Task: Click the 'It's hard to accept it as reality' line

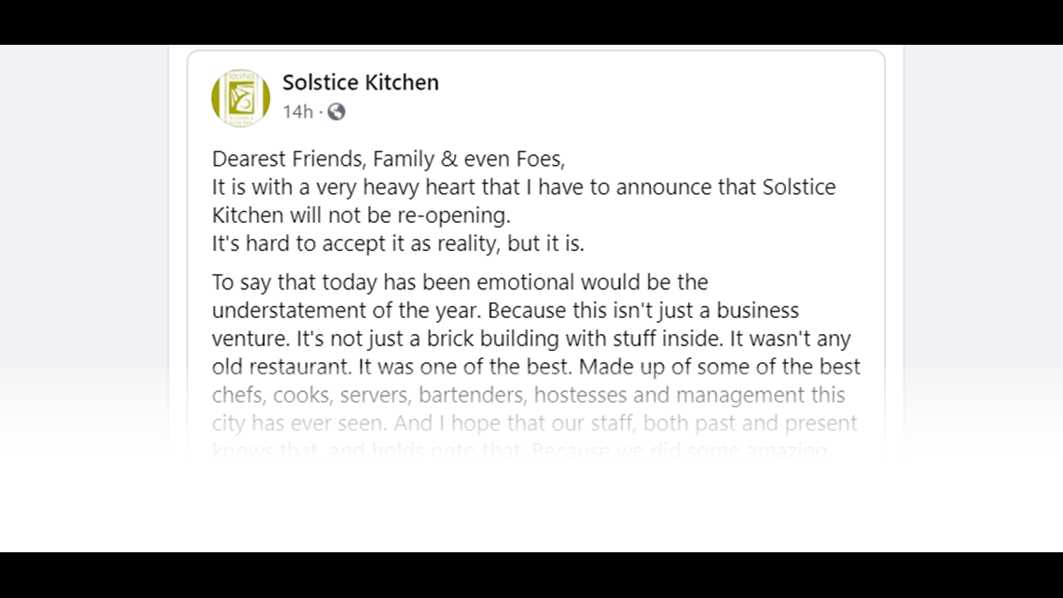Action: coord(398,243)
